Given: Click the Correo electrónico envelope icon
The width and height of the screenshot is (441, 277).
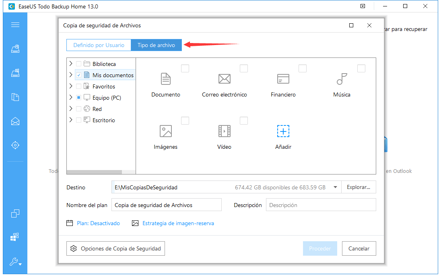Looking at the screenshot, I should point(225,79).
